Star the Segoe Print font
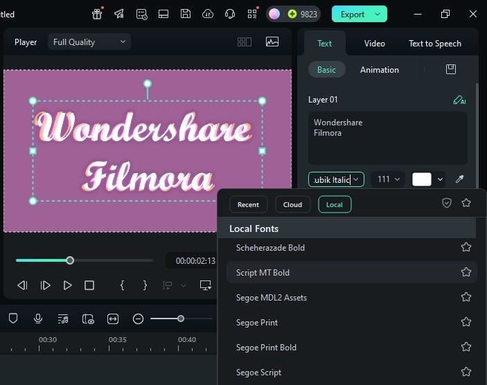 pos(466,322)
